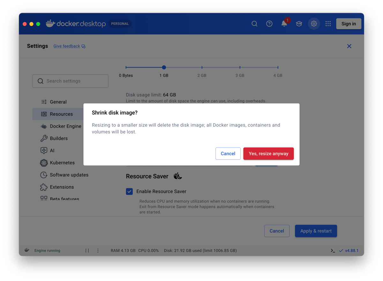Click the status bar whale icon
Screen dimensions: 383x281
coord(27,250)
